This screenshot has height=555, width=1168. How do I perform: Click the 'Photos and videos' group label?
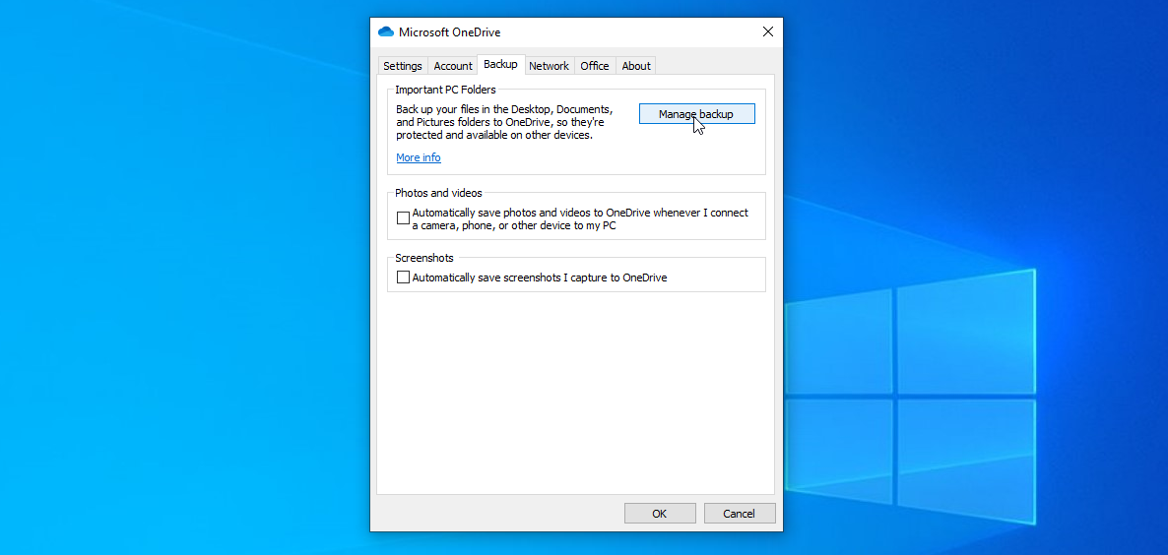click(439, 193)
